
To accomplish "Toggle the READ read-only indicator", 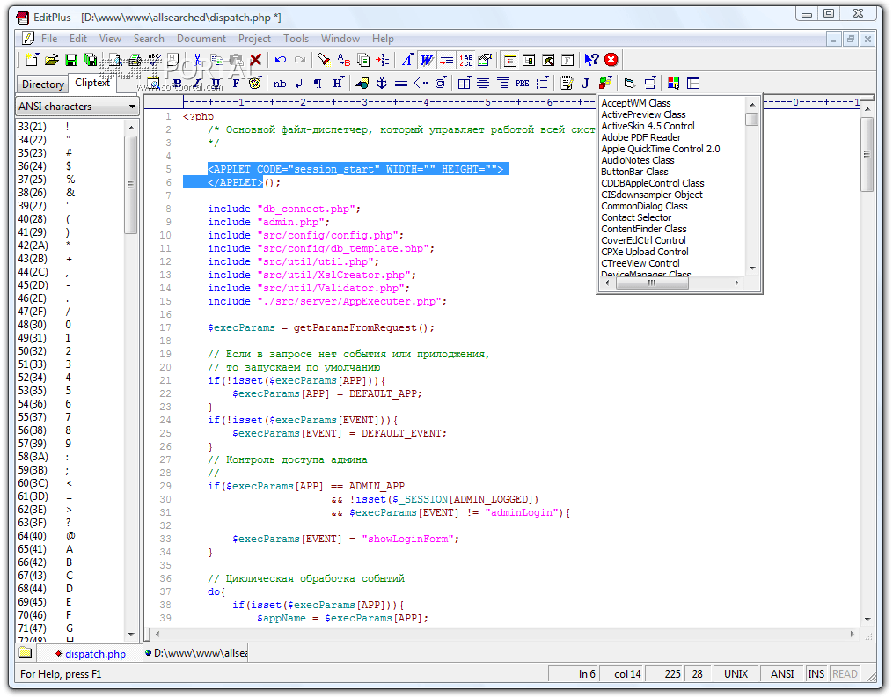I will click(845, 674).
